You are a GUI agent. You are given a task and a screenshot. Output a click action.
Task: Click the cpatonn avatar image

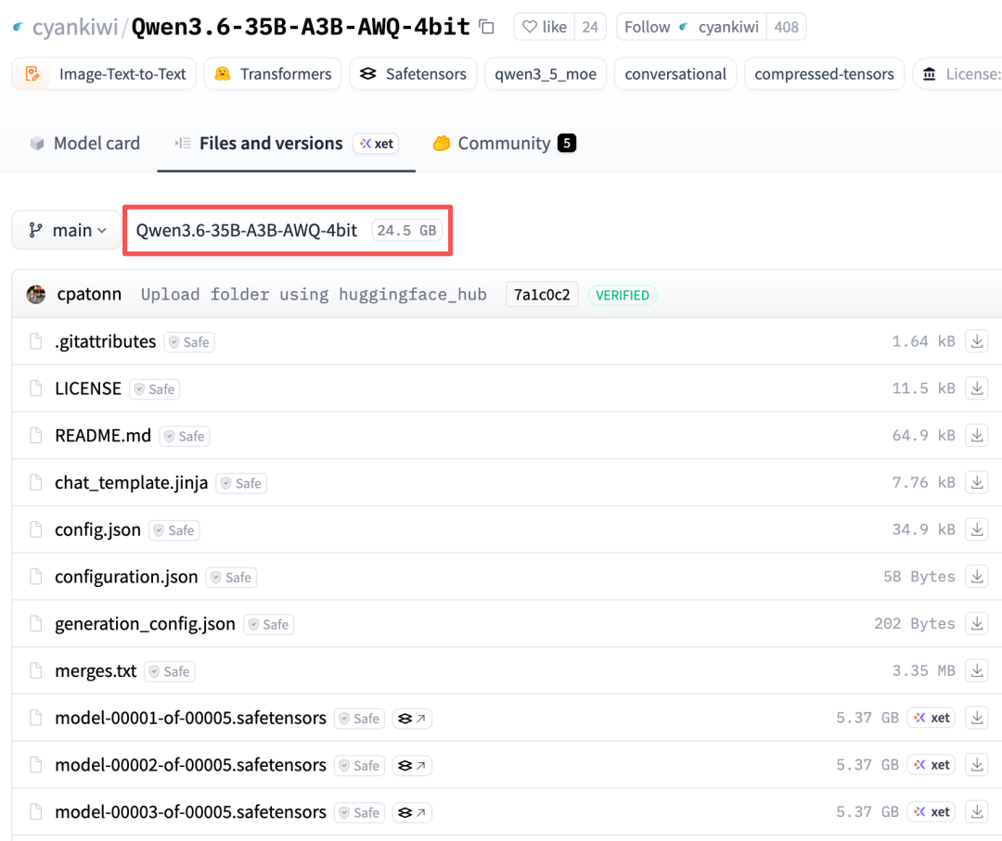click(36, 294)
